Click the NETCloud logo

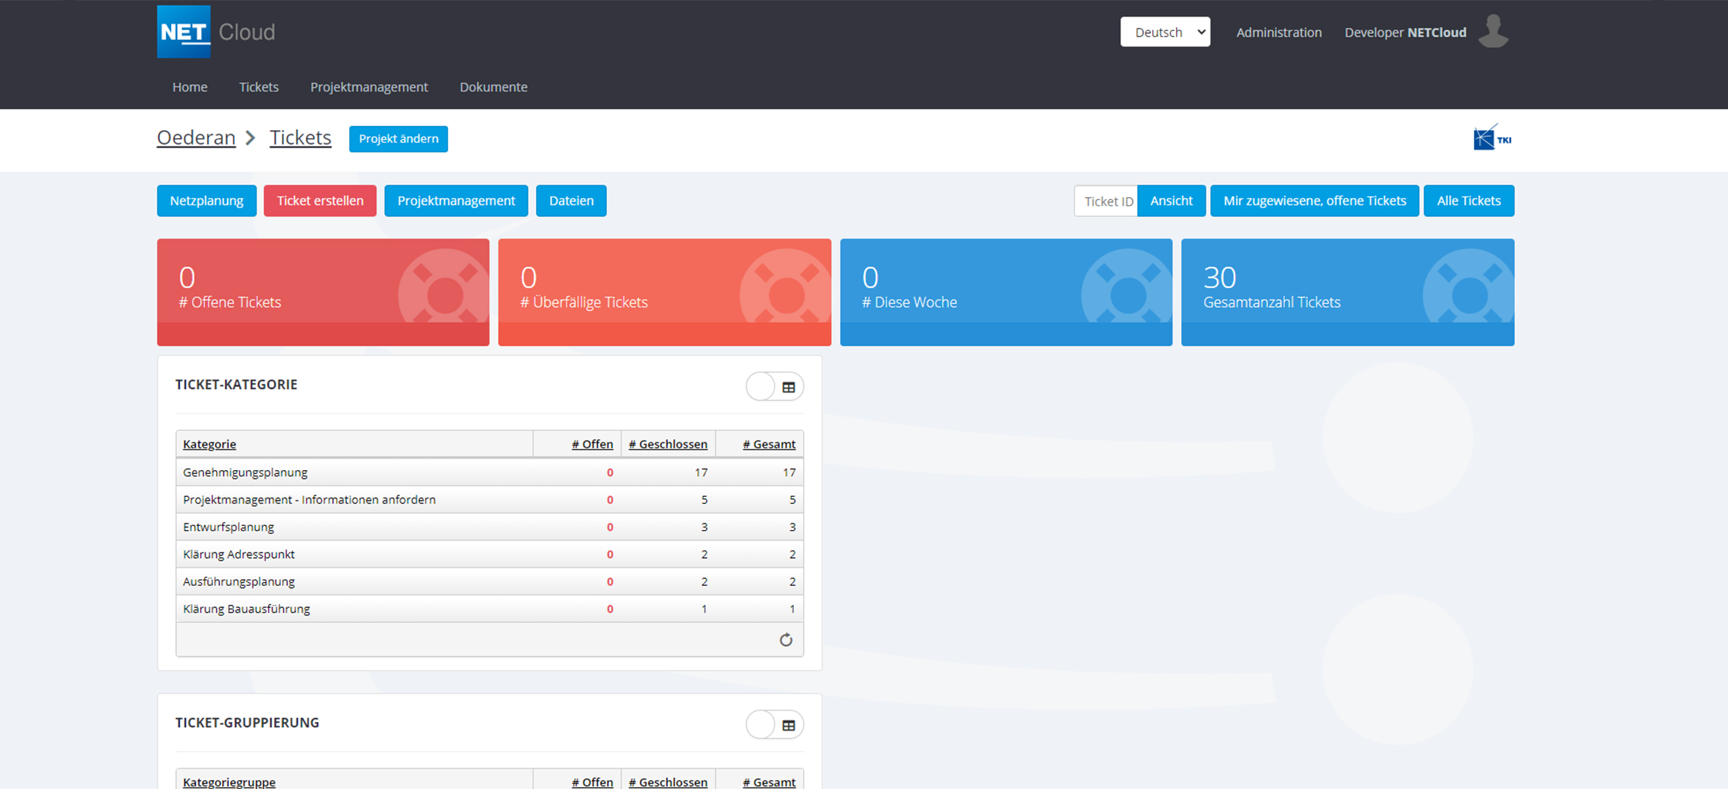click(x=215, y=31)
